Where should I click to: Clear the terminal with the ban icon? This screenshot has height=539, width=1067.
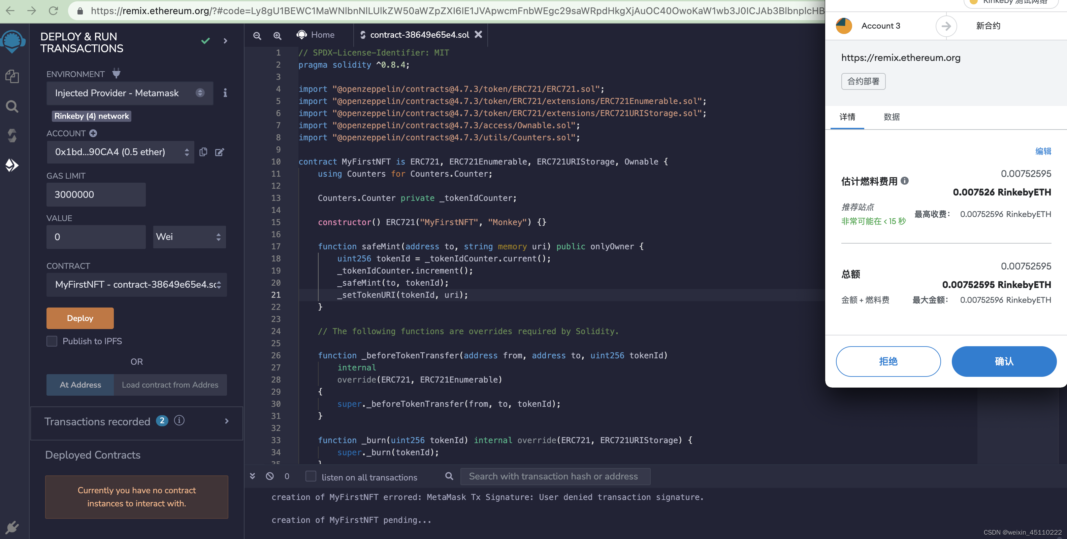(x=270, y=476)
